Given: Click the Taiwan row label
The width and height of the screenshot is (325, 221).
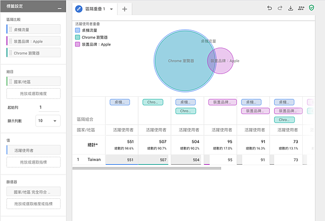Looking at the screenshot, I should point(94,159).
